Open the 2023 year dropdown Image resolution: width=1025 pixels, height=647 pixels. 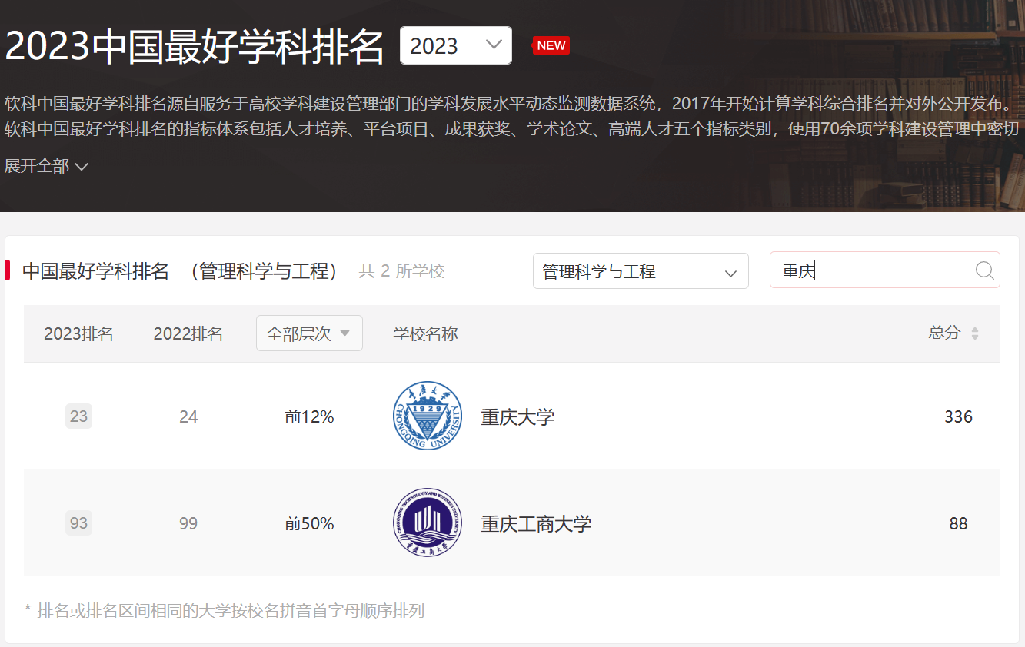point(455,45)
